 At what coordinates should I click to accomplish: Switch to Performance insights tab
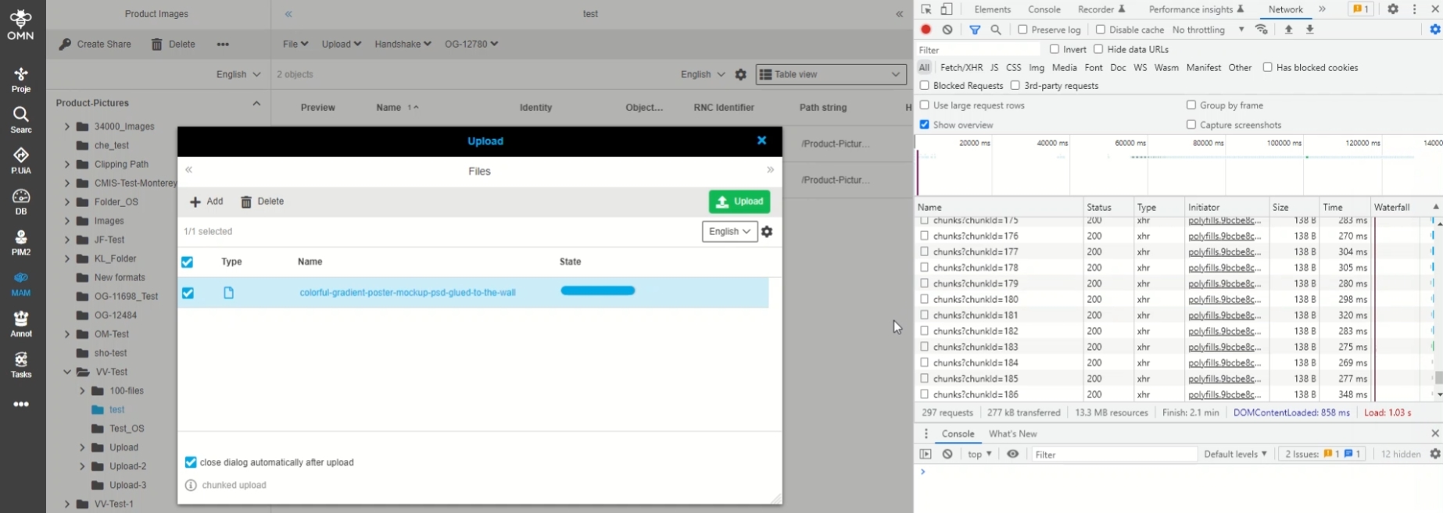point(1196,9)
